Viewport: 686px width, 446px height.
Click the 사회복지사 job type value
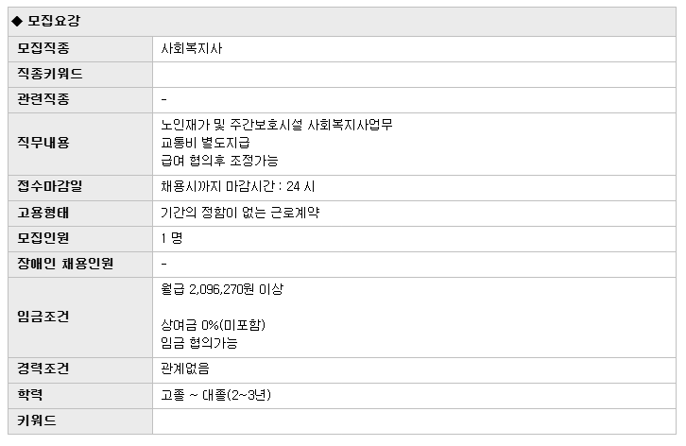pos(192,48)
